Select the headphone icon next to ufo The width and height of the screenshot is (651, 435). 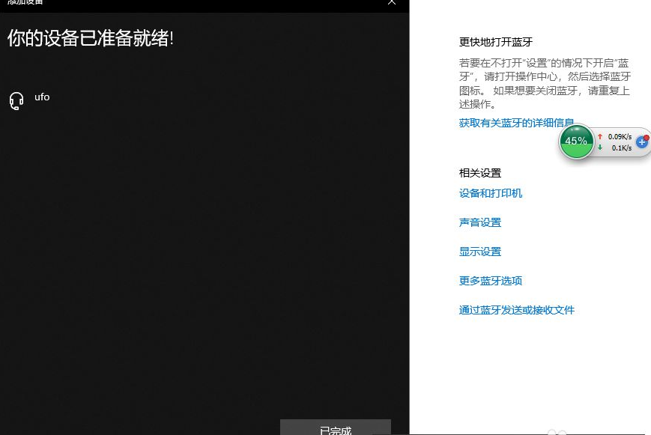point(16,100)
